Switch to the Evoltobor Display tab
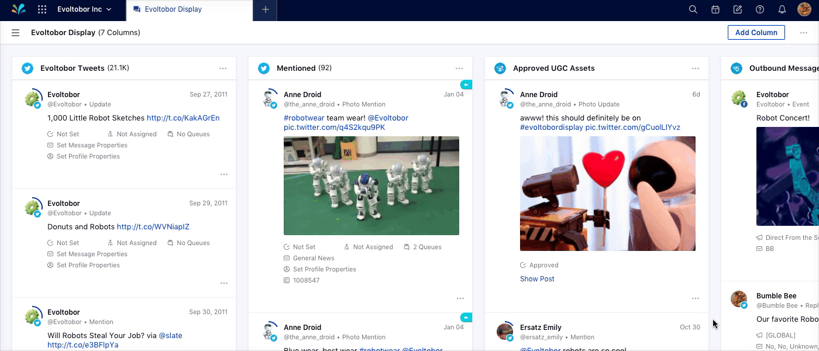This screenshot has width=819, height=351. tap(190, 9)
